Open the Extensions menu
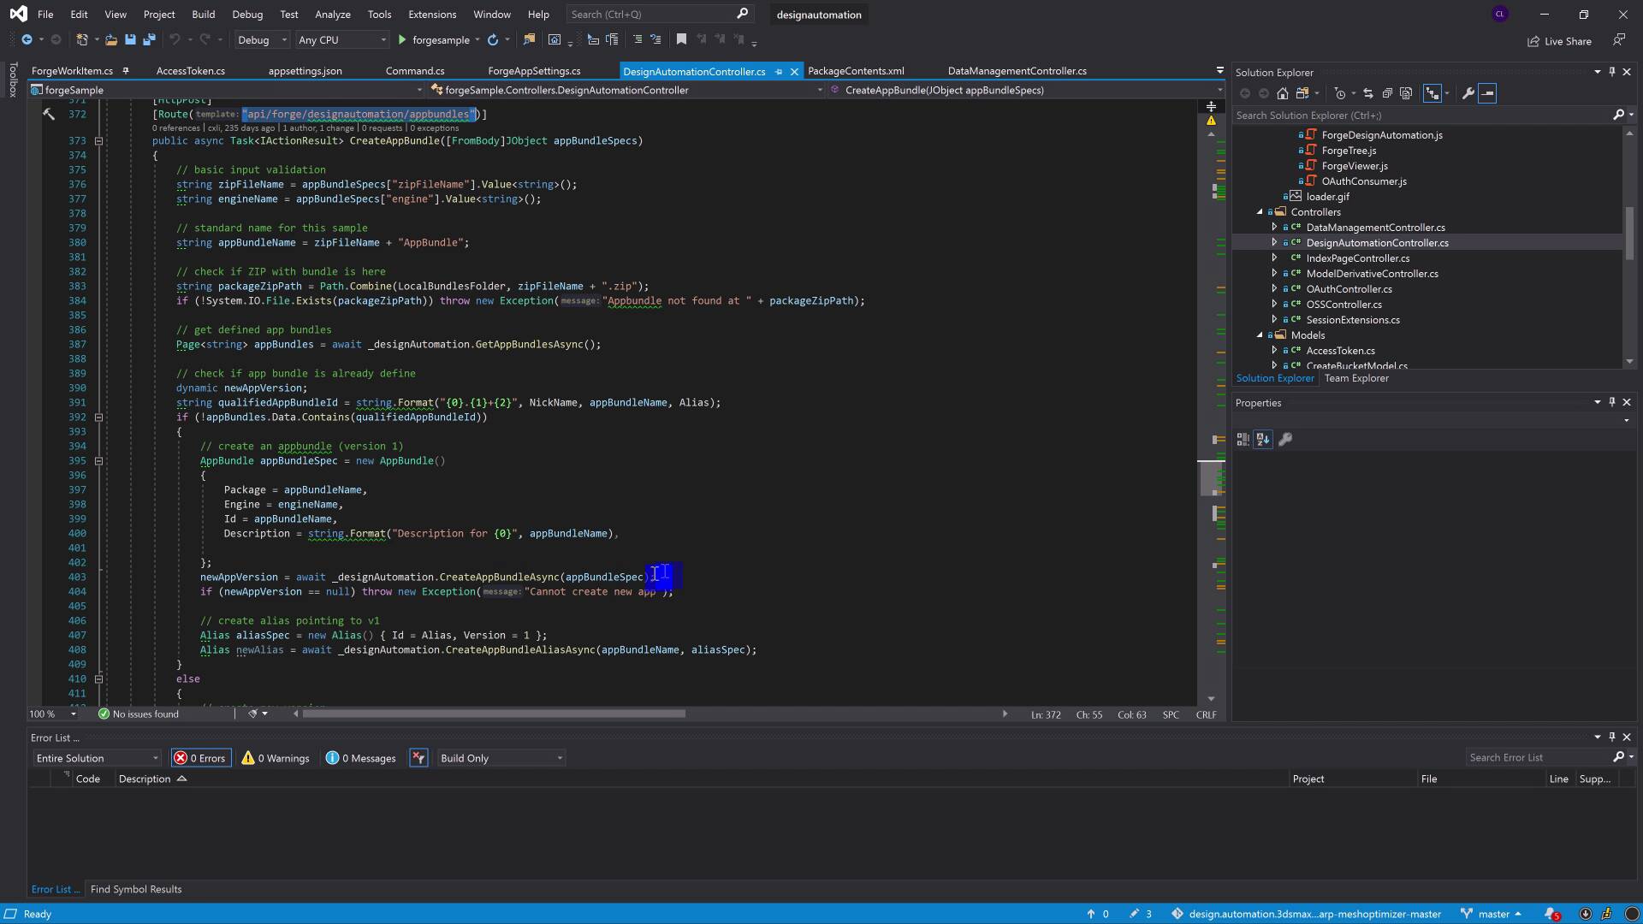Viewport: 1643px width, 924px height. point(432,14)
